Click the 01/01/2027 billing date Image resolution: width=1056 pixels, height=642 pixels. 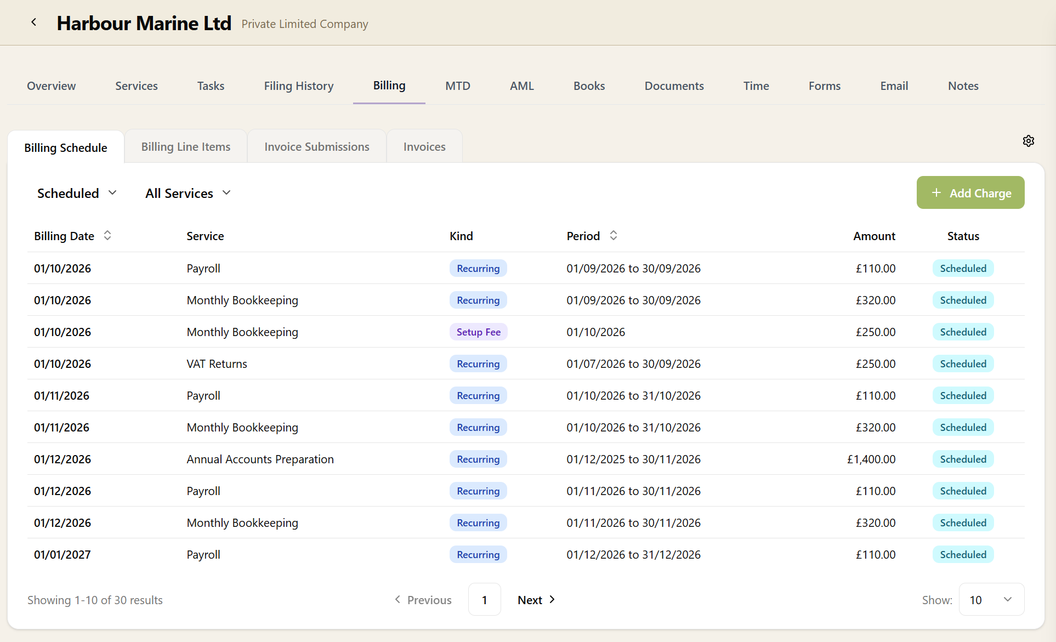[x=63, y=555]
